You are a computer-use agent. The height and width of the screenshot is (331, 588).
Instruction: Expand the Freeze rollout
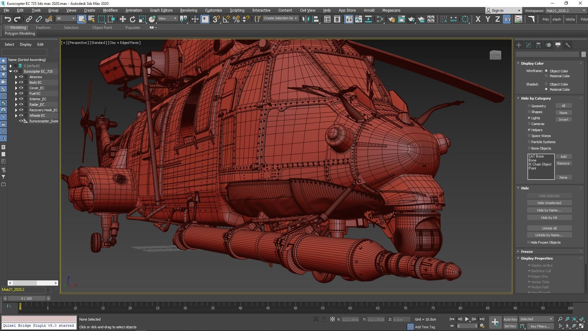pos(527,251)
